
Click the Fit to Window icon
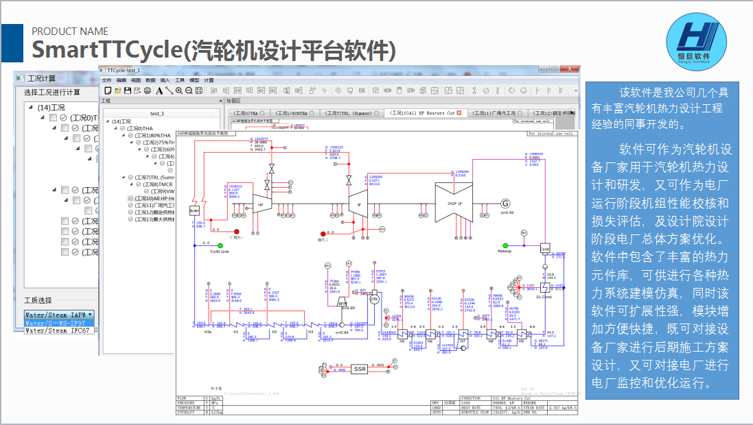click(199, 90)
